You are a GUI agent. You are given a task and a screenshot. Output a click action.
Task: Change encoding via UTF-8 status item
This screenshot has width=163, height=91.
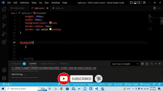click(102, 84)
